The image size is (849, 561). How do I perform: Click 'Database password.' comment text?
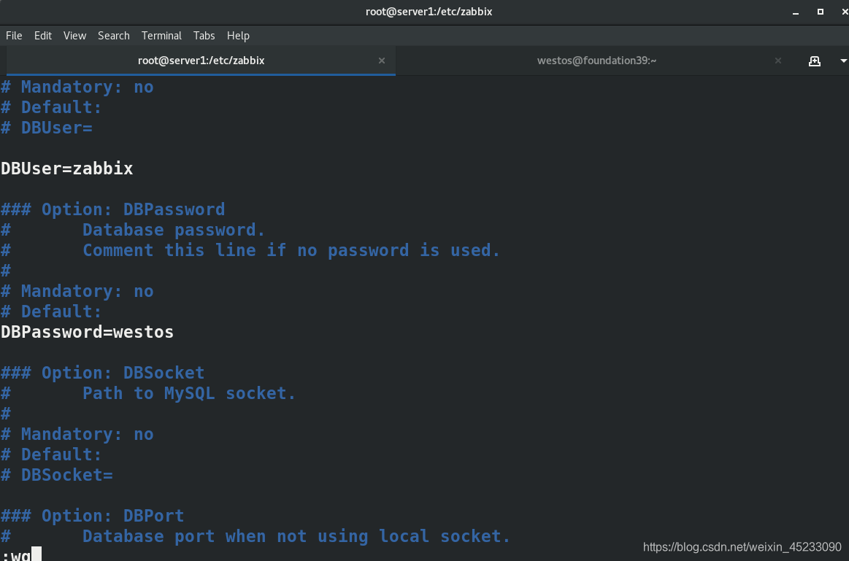(174, 231)
